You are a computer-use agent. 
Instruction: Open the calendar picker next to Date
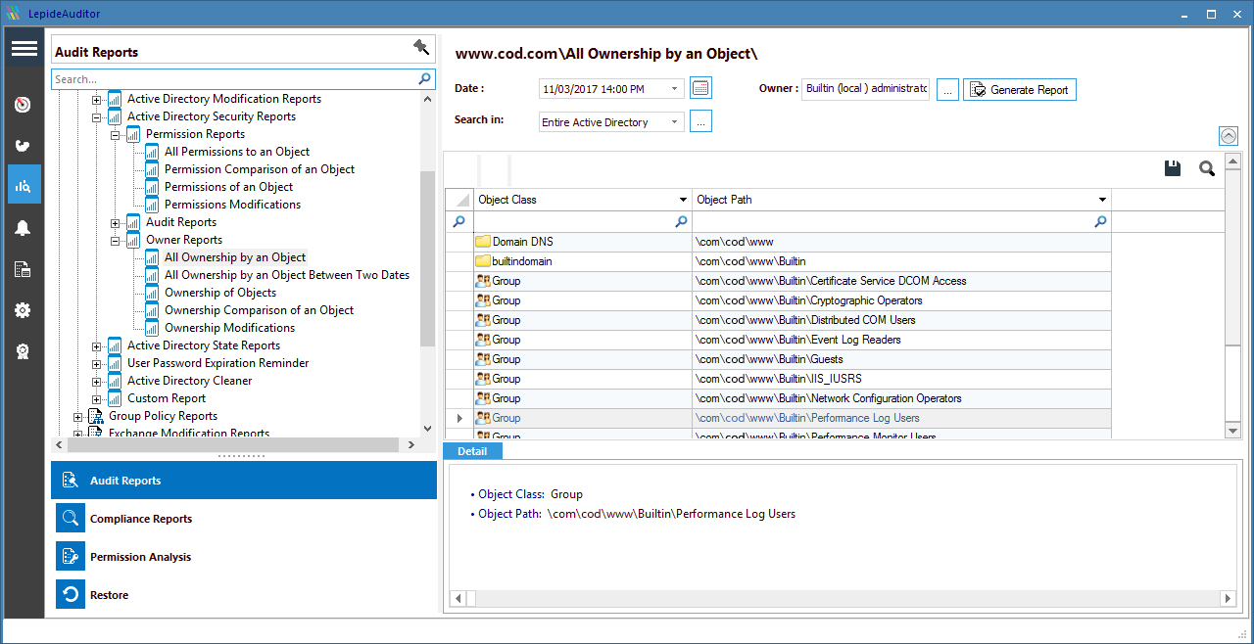pos(700,88)
